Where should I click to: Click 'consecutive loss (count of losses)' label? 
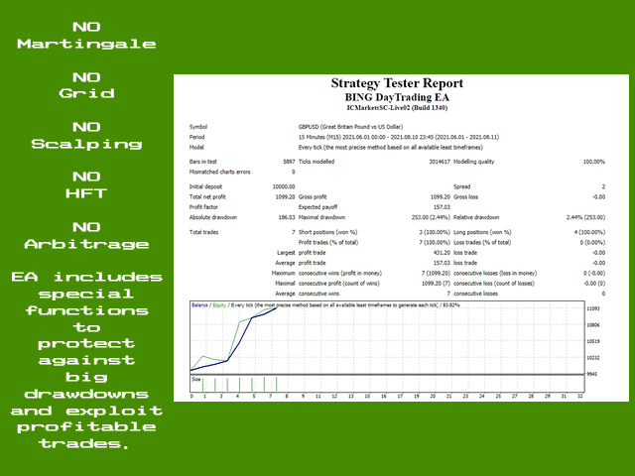point(494,284)
